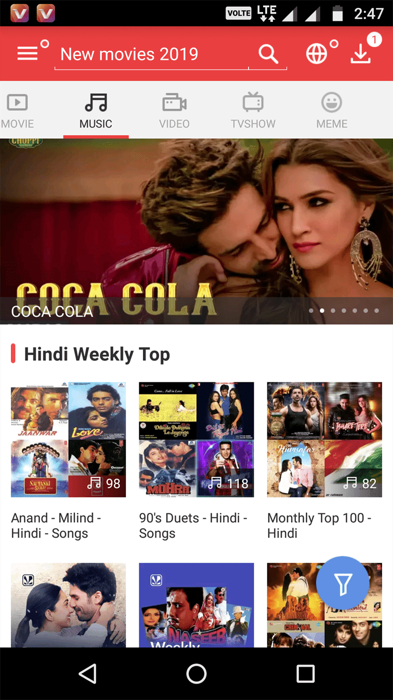Open the Naseeb Weekly playlist cover

pos(197,605)
